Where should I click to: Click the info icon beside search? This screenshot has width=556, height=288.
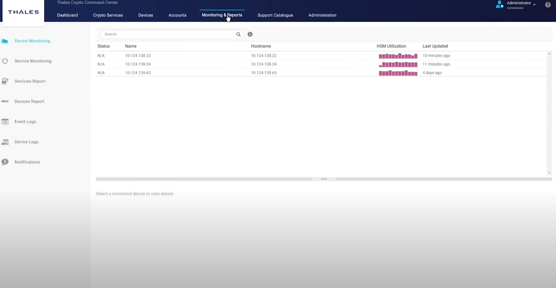(250, 35)
